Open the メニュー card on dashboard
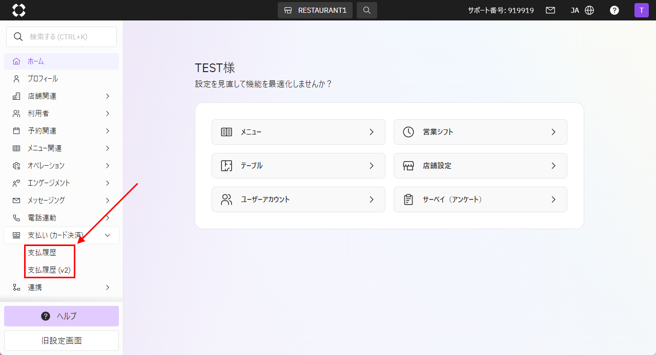 298,132
